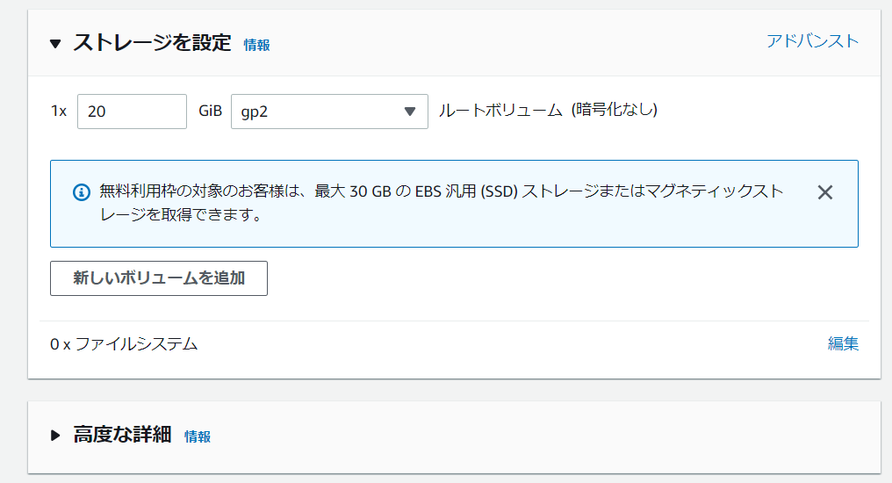892x483 pixels.
Task: Switch to アドバンスト storage view
Action: tap(812, 41)
